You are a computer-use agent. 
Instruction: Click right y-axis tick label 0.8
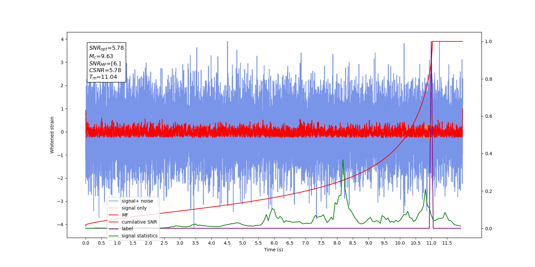pos(489,79)
